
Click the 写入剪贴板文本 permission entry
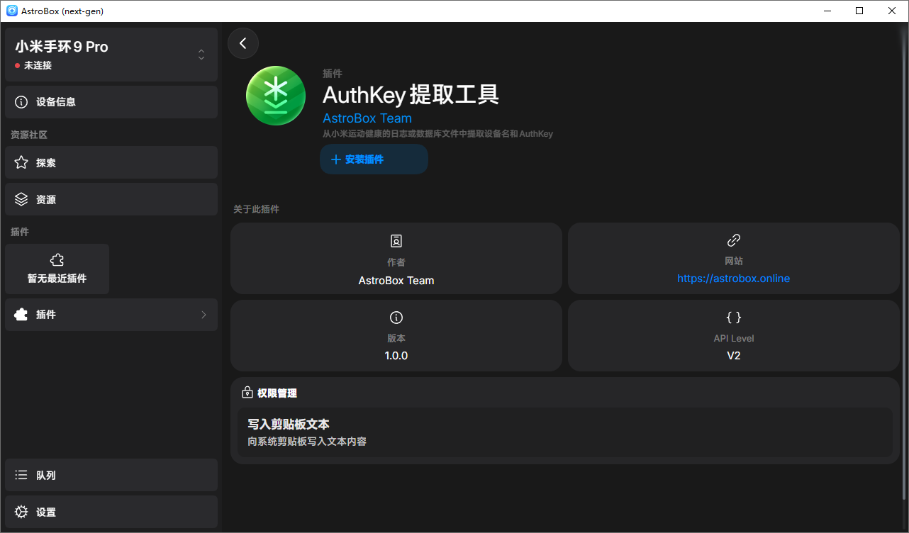point(565,432)
